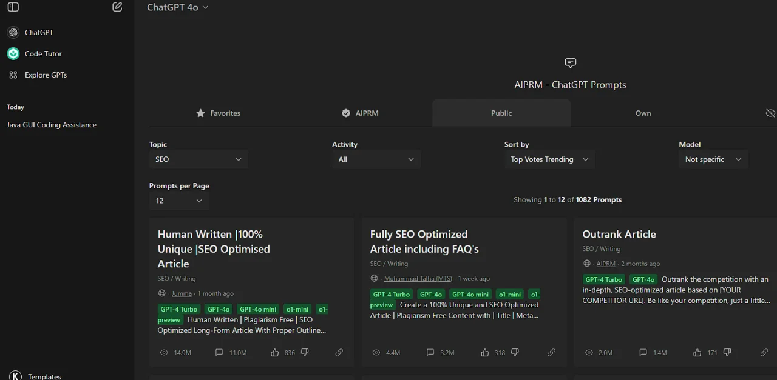Image resolution: width=777 pixels, height=380 pixels.
Task: Click globe icon beside AIPRM author
Action: point(586,264)
